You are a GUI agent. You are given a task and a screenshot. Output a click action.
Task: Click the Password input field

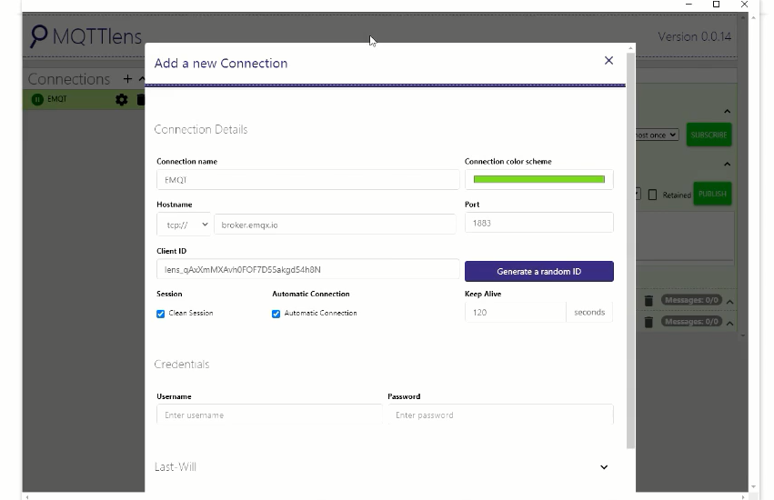500,415
